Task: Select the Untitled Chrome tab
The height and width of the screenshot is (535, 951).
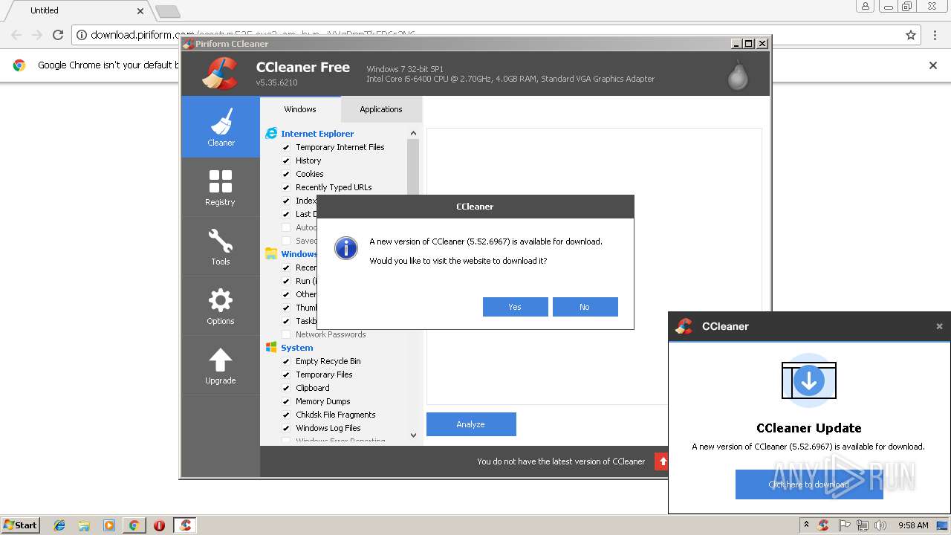Action: [x=76, y=10]
